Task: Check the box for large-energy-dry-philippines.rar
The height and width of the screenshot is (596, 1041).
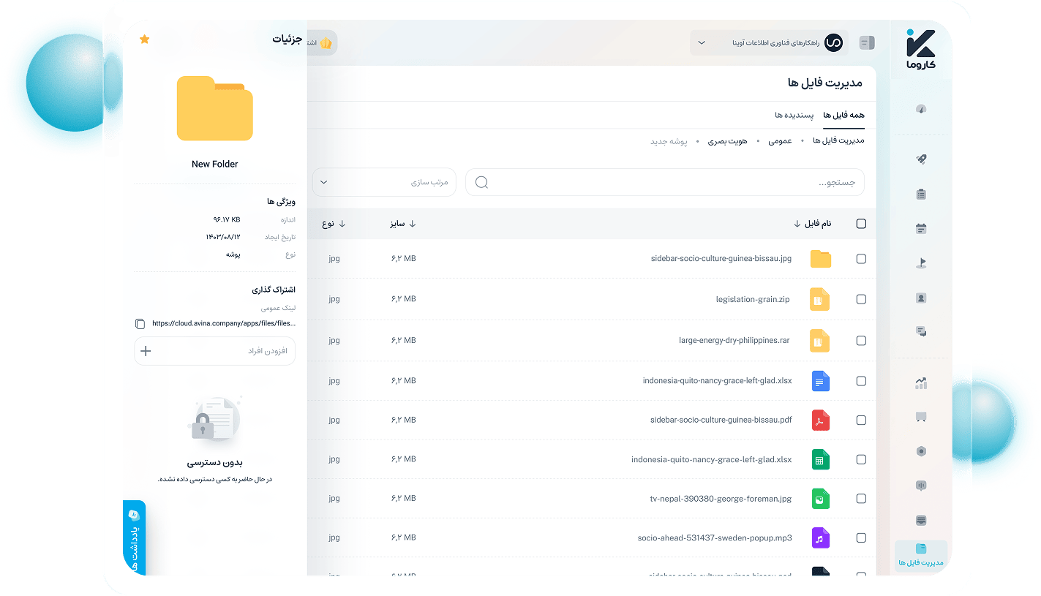Action: (861, 341)
